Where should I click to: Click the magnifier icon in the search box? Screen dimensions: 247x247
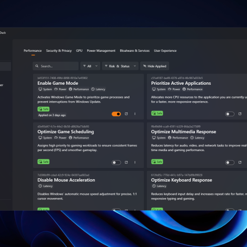click(37, 66)
